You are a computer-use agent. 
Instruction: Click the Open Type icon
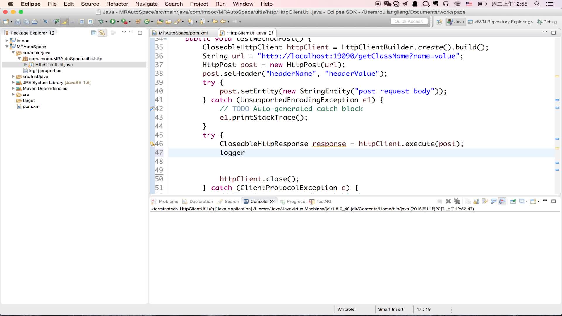click(x=160, y=22)
